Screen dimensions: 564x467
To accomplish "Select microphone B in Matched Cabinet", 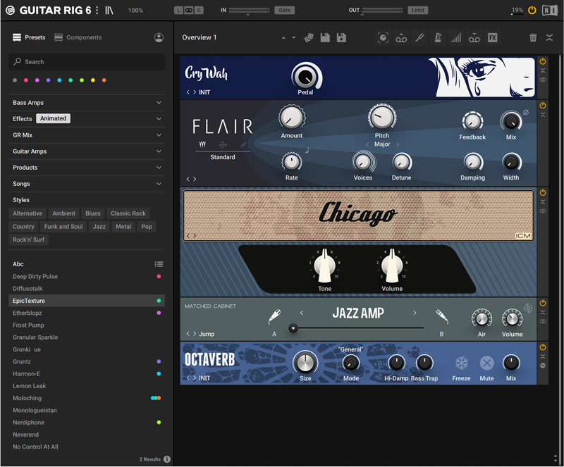I will coord(442,317).
